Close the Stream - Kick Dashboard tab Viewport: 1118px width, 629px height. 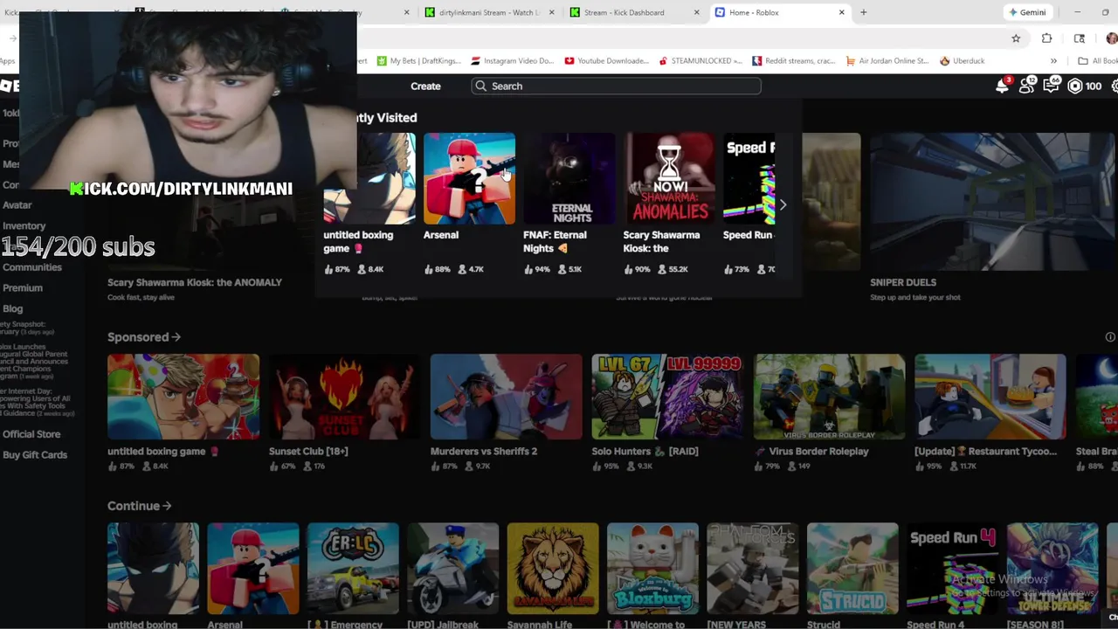[x=696, y=12]
